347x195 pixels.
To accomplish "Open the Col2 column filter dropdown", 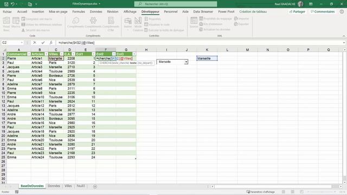I will 114,54.
